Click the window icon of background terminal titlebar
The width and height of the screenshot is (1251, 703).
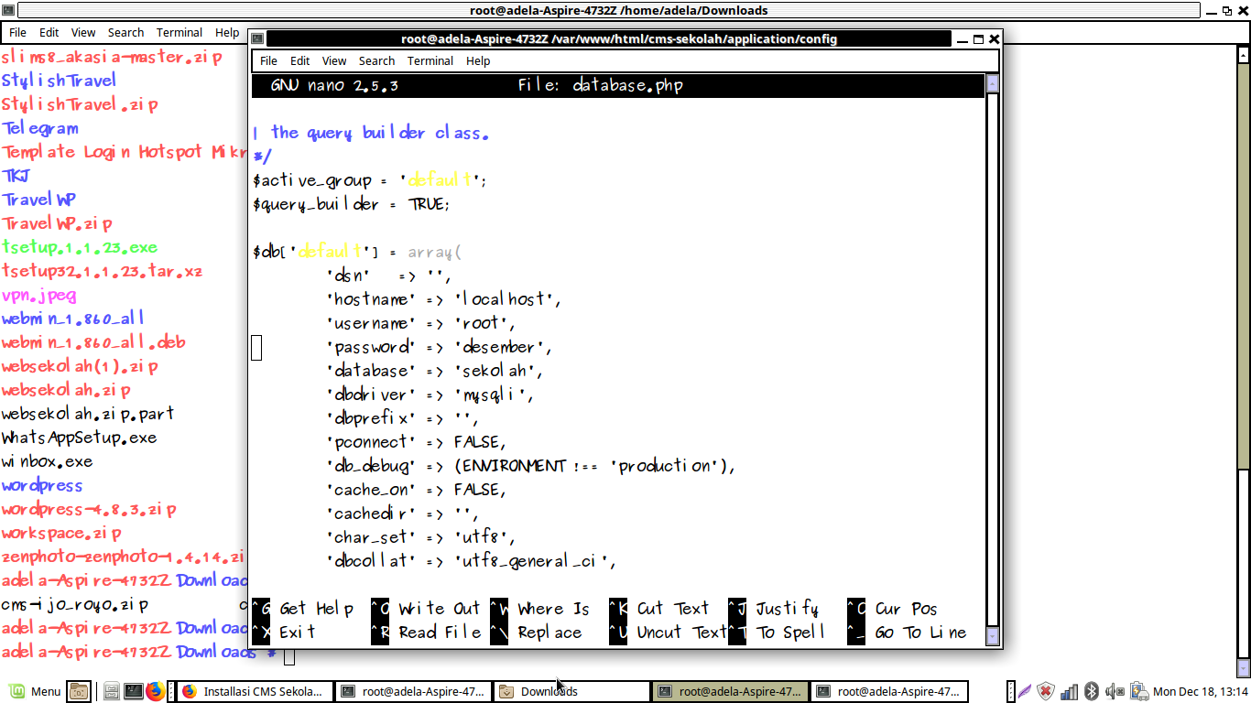click(7, 10)
